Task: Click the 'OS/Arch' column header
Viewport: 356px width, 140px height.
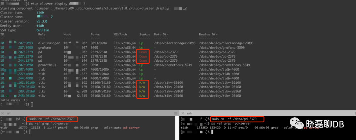Action: click(120, 35)
